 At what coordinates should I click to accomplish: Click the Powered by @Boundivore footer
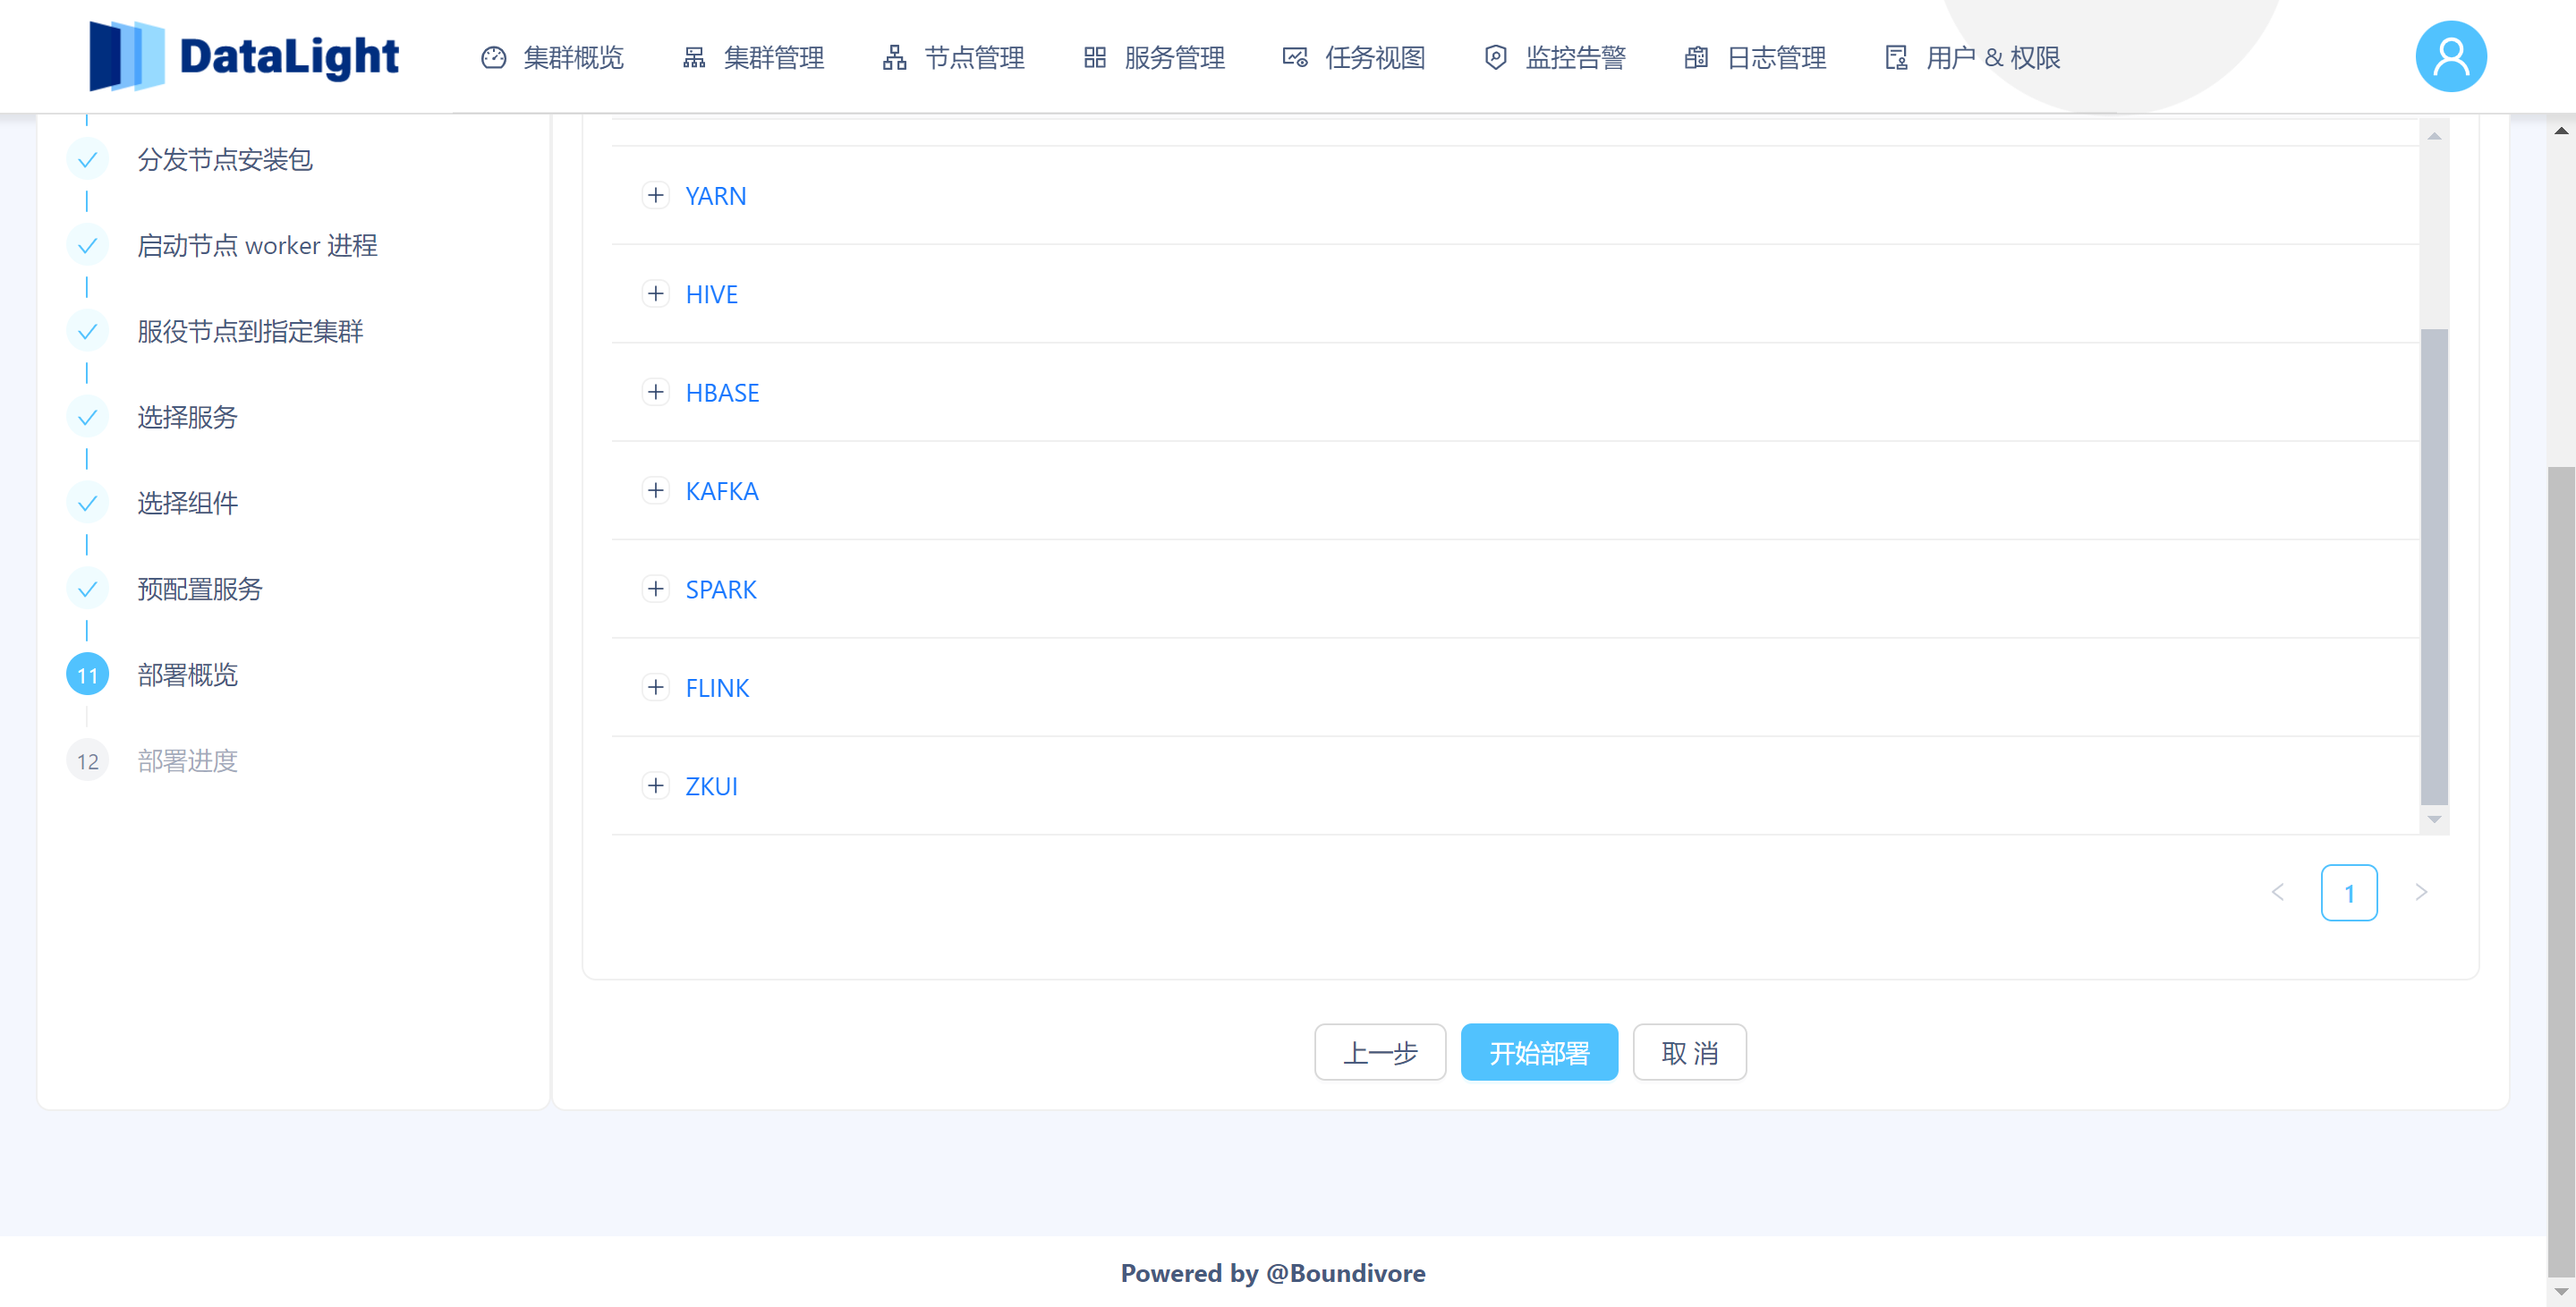pyautogui.click(x=1273, y=1273)
